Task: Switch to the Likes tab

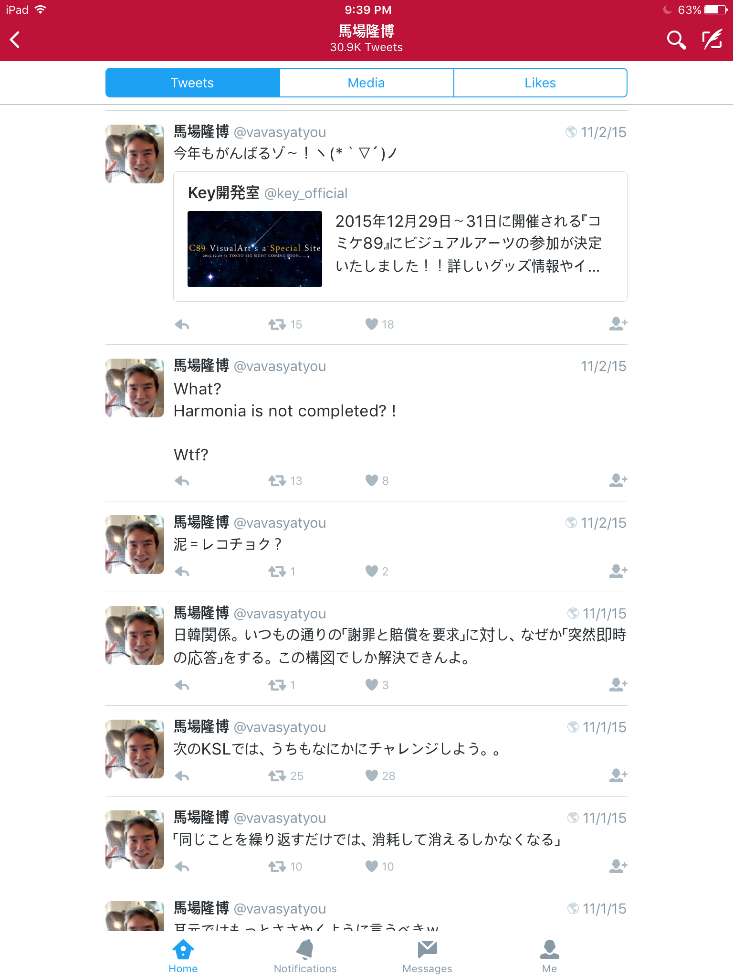Action: pyautogui.click(x=540, y=83)
